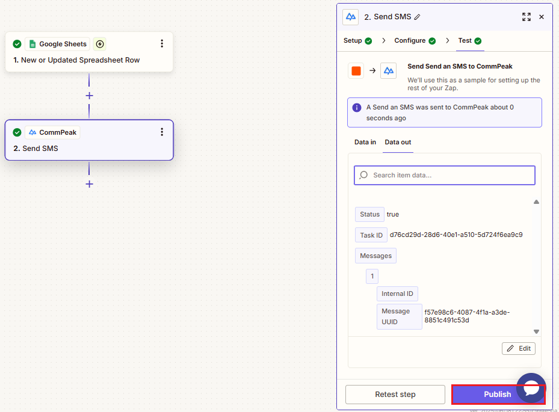
Task: Select the Internal ID field label
Action: pos(397,294)
